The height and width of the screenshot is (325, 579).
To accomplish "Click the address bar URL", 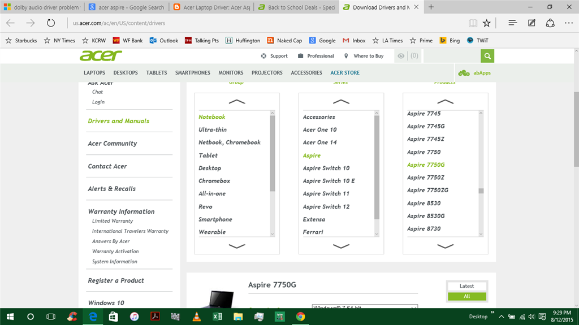I will point(119,23).
